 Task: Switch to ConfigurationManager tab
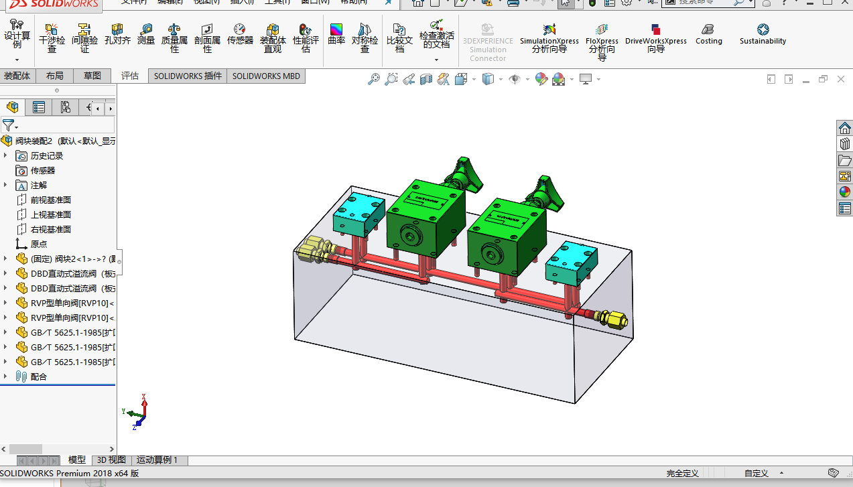[x=65, y=107]
